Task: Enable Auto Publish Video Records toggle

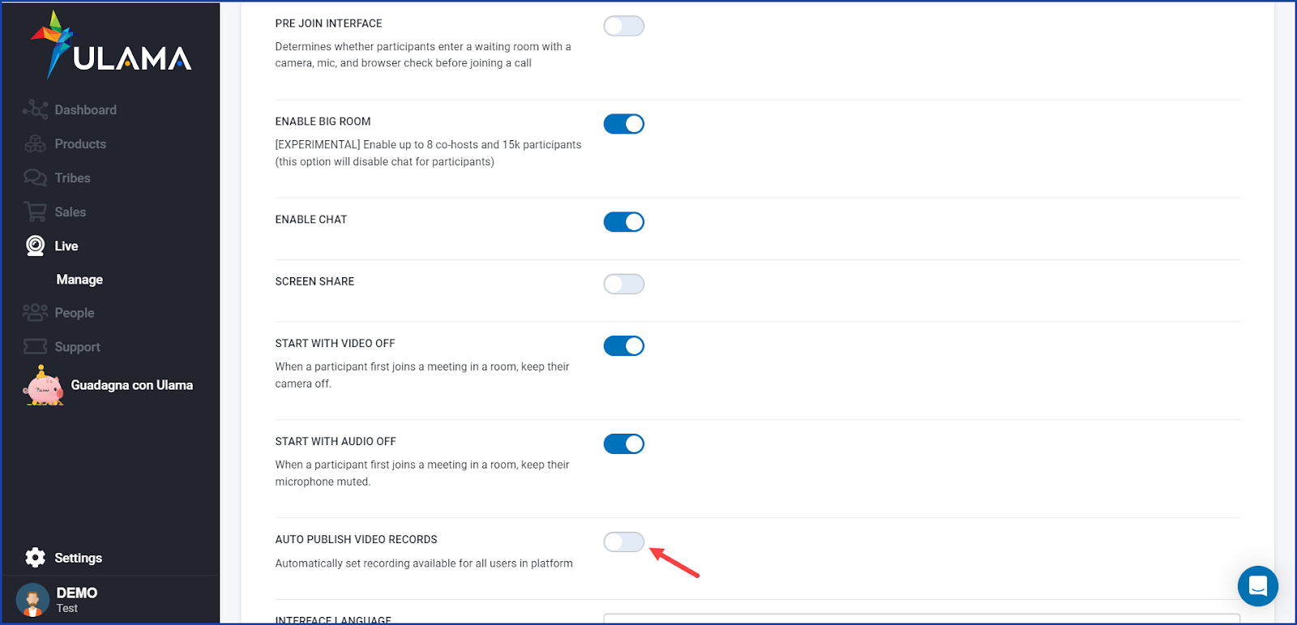Action: pyautogui.click(x=624, y=542)
